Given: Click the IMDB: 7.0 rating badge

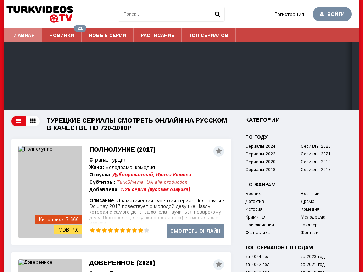Looking at the screenshot, I should click(x=68, y=230).
